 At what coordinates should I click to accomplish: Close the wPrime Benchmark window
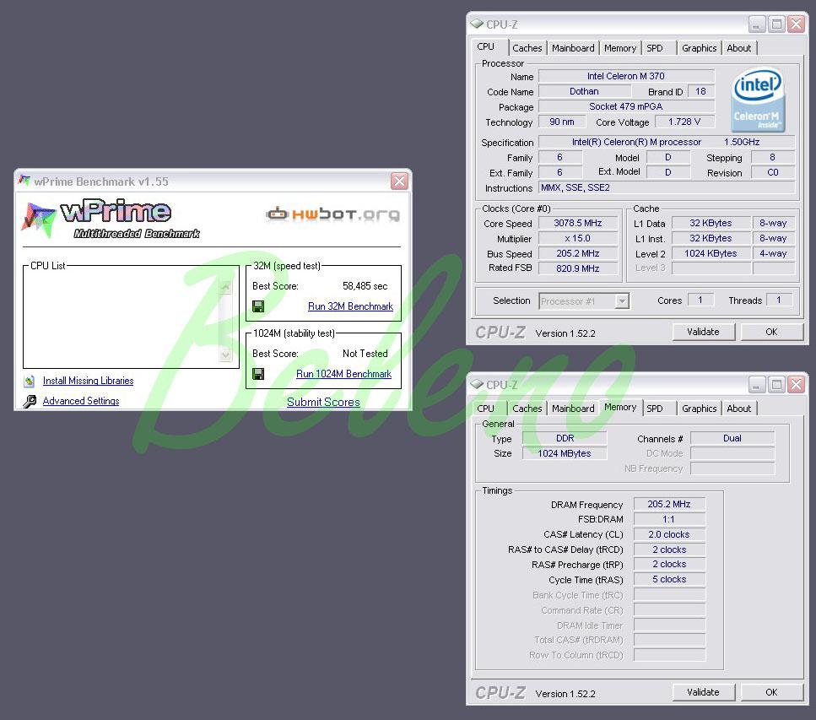[x=400, y=181]
